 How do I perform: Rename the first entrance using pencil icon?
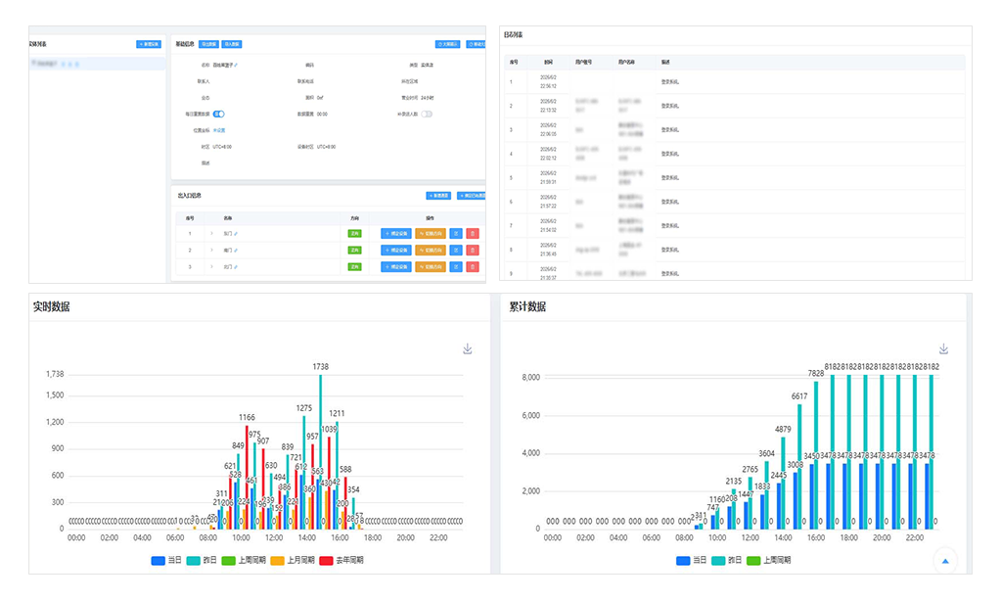[236, 234]
